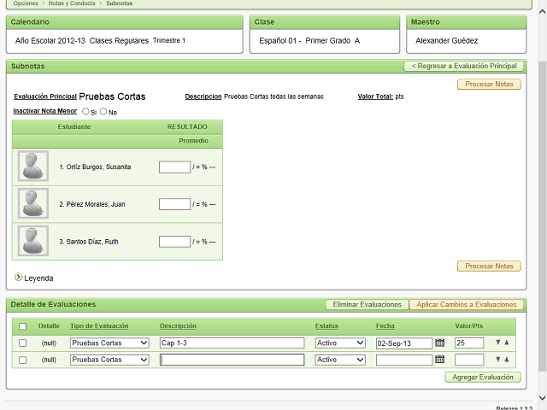Check the select-all evaluations header checkbox
The image size is (547, 410).
(x=23, y=326)
